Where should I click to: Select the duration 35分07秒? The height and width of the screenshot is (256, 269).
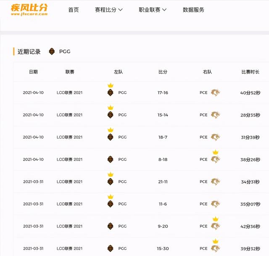(x=251, y=204)
